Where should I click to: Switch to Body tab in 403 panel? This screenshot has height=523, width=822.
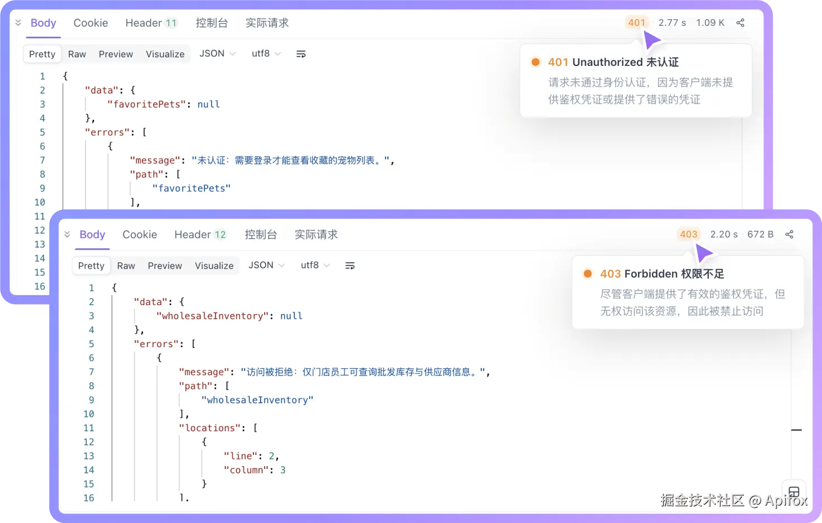92,235
